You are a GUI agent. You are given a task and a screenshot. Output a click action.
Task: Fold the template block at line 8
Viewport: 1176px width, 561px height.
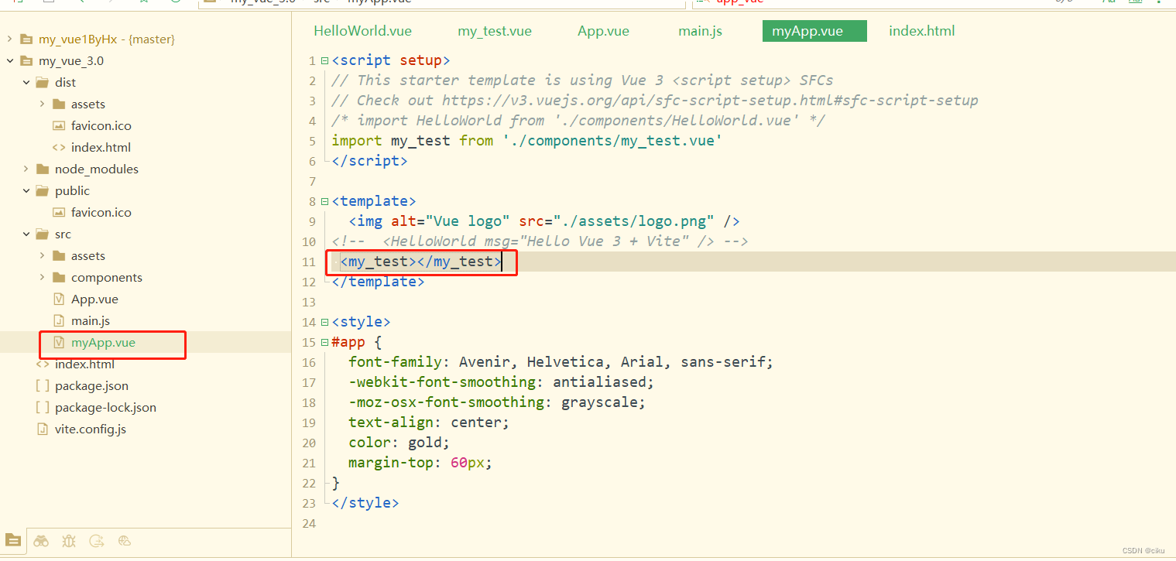pos(324,201)
